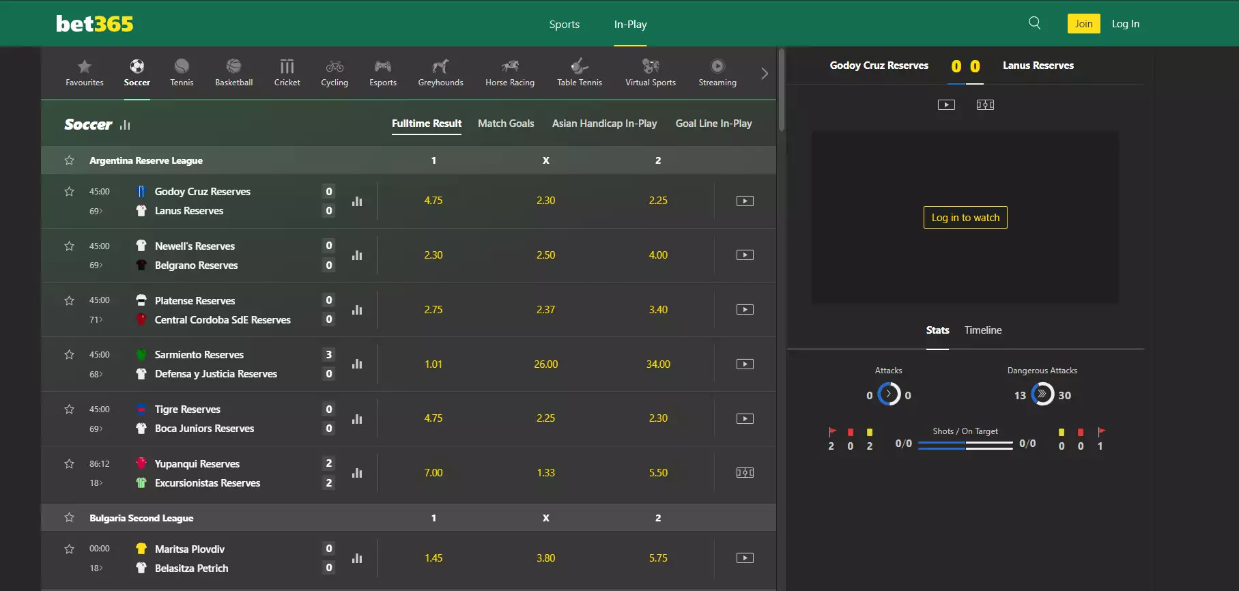Screen dimensions: 1239x591
Task: Switch to video view icon in match panel
Action: click(x=946, y=104)
